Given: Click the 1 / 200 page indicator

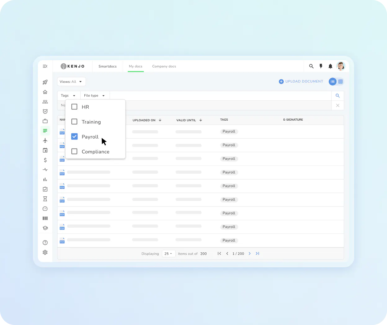Looking at the screenshot, I should coord(238,254).
